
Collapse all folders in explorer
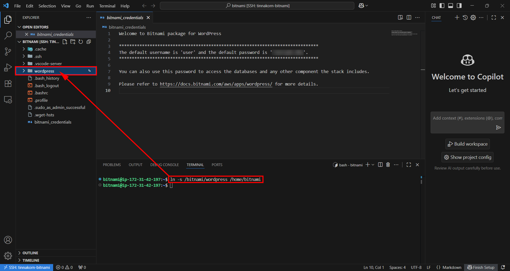pyautogui.click(x=89, y=42)
